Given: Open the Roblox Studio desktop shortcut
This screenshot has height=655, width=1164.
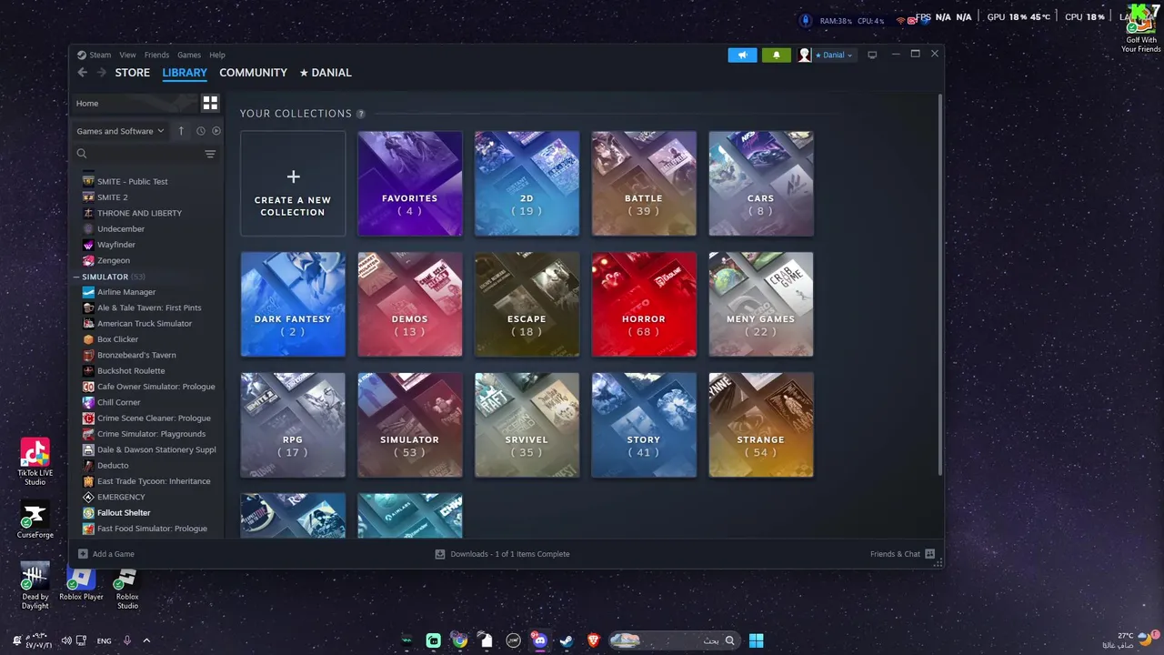Looking at the screenshot, I should pyautogui.click(x=127, y=589).
